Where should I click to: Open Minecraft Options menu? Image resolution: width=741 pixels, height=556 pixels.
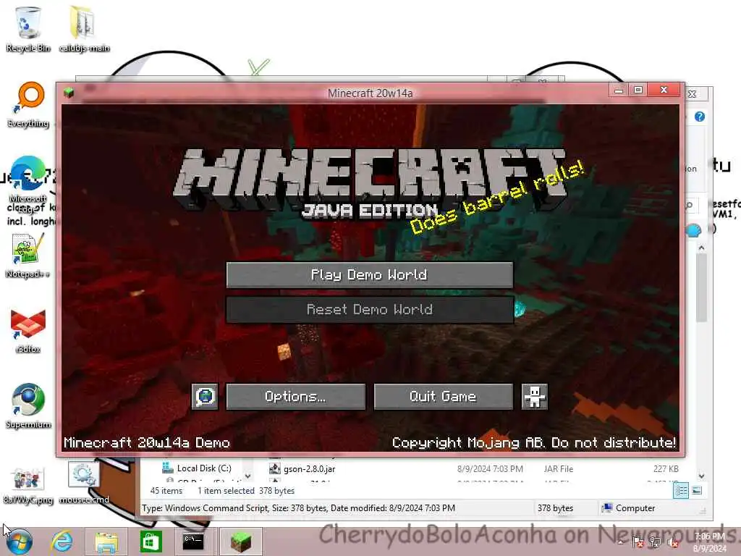tap(295, 396)
